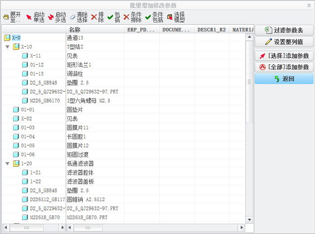Click tree pane horizontal scroll left arrow

(5, 227)
